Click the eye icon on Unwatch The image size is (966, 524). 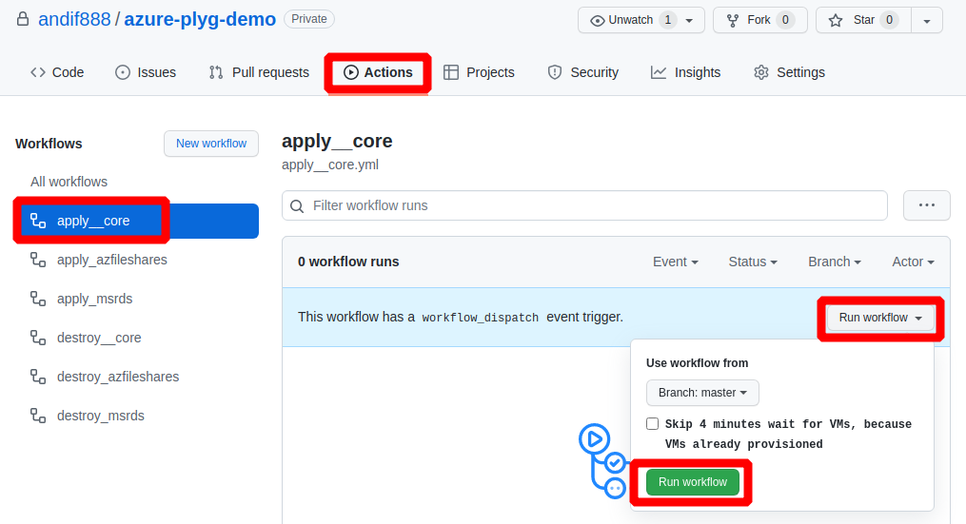click(597, 20)
